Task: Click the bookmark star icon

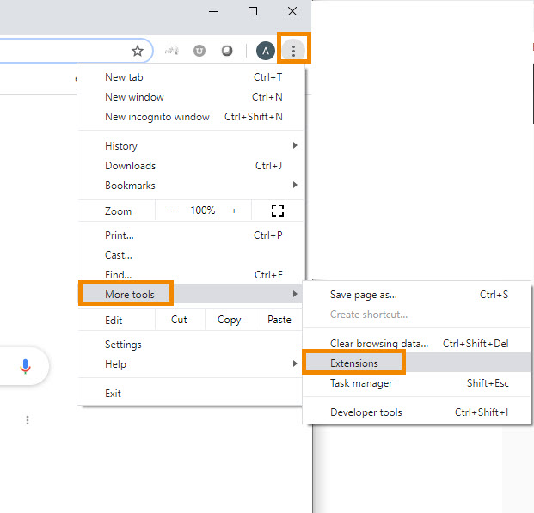Action: (x=138, y=51)
